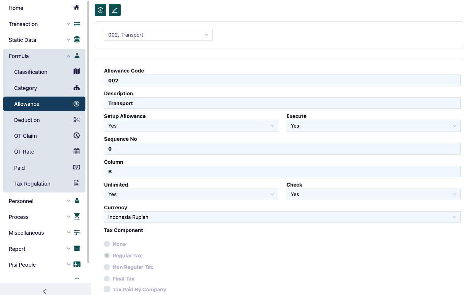Enable the Tax Paid By Company checkbox

107,289
